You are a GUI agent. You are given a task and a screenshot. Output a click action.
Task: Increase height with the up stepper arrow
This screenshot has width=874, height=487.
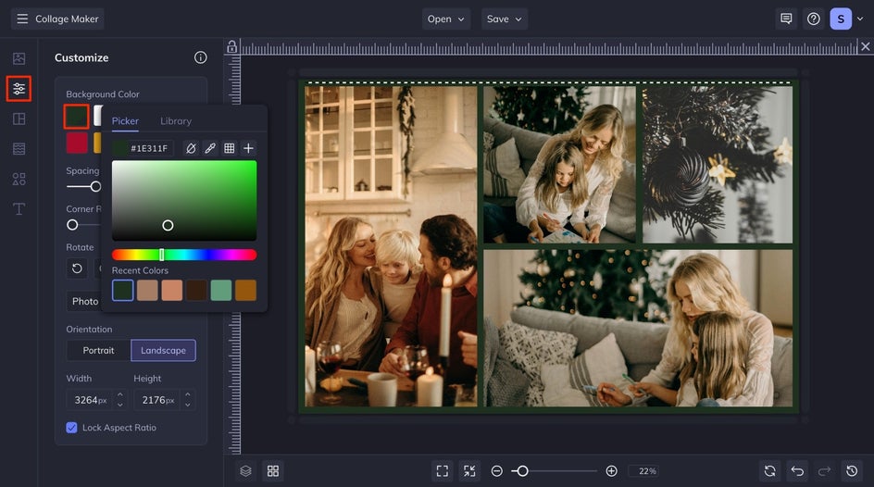[x=187, y=394]
